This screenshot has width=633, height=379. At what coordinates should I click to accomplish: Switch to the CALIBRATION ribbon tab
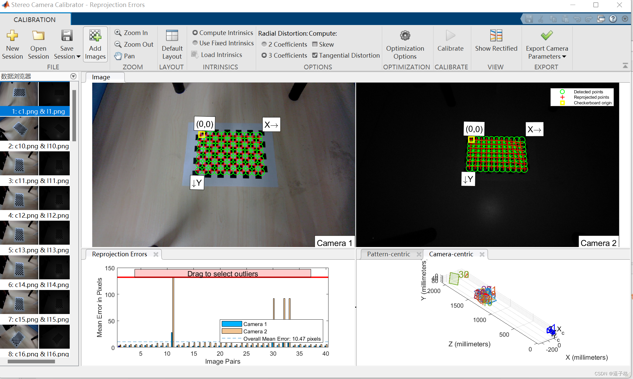[35, 20]
